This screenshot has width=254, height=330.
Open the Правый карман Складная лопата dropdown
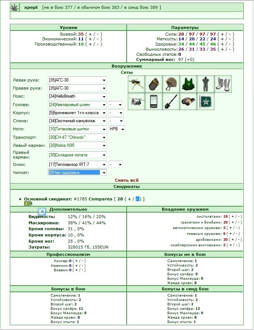77,155
